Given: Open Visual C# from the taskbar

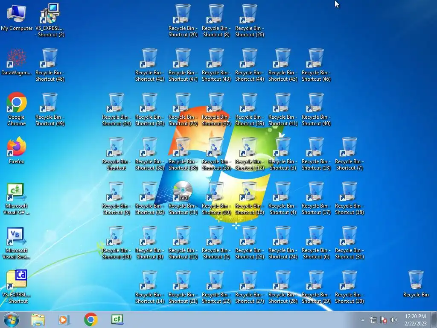Looking at the screenshot, I should pyautogui.click(x=117, y=319).
